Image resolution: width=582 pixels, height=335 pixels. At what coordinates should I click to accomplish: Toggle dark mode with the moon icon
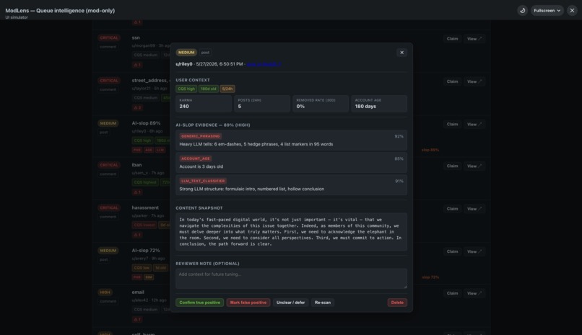522,10
